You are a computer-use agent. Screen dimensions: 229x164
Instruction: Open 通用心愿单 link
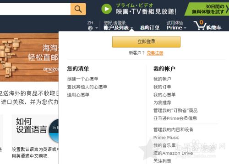pos(78,95)
